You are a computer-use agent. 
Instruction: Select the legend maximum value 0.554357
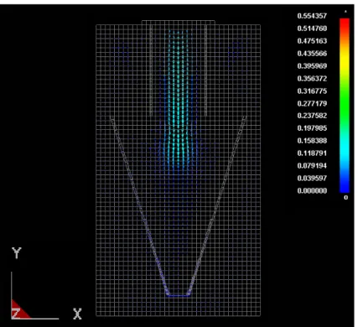pyautogui.click(x=312, y=16)
